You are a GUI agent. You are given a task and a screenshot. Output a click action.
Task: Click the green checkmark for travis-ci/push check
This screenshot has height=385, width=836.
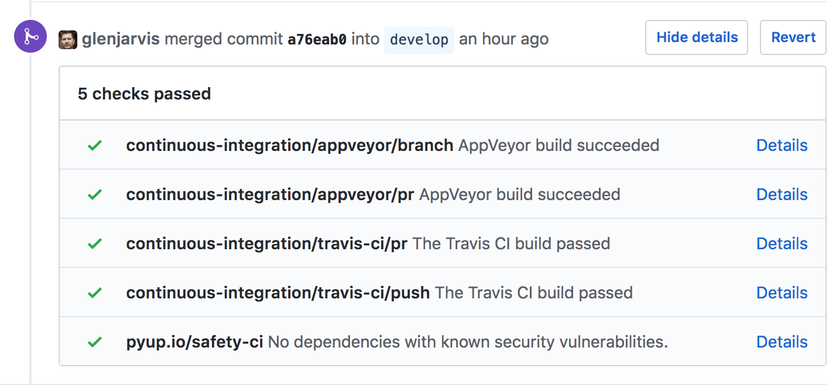coord(94,292)
